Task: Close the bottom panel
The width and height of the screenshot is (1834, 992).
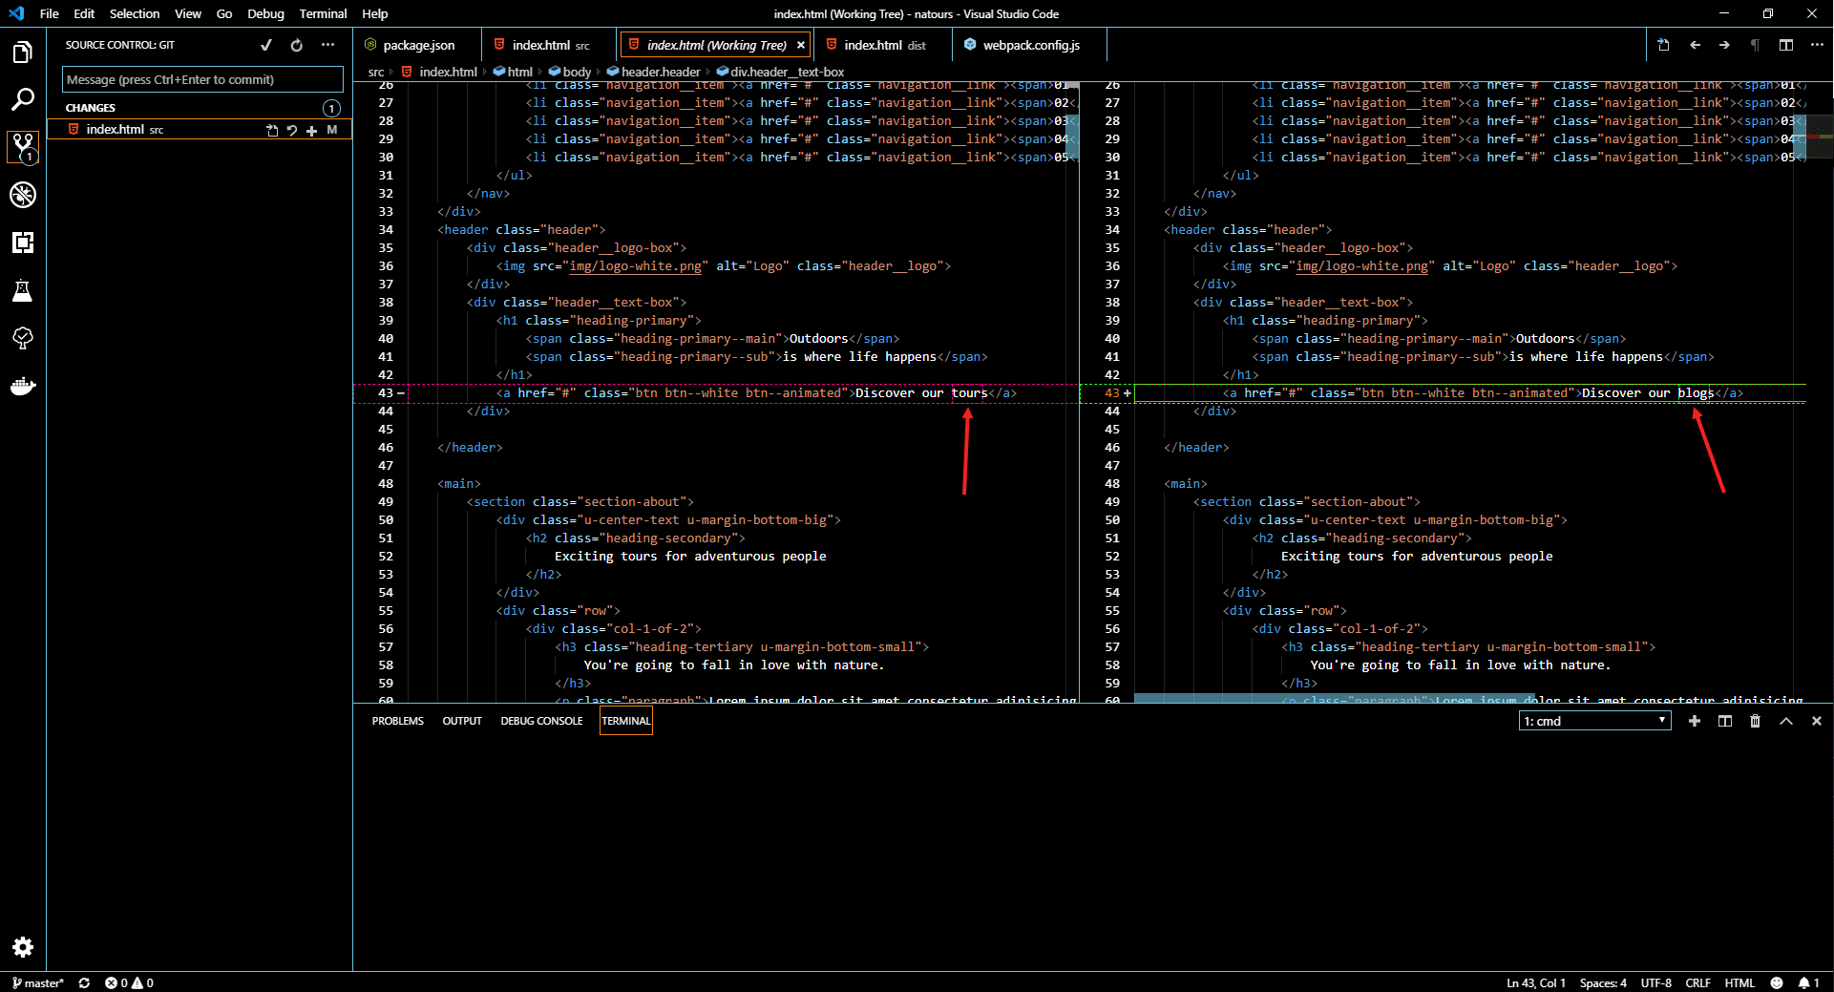Action: [x=1817, y=721]
